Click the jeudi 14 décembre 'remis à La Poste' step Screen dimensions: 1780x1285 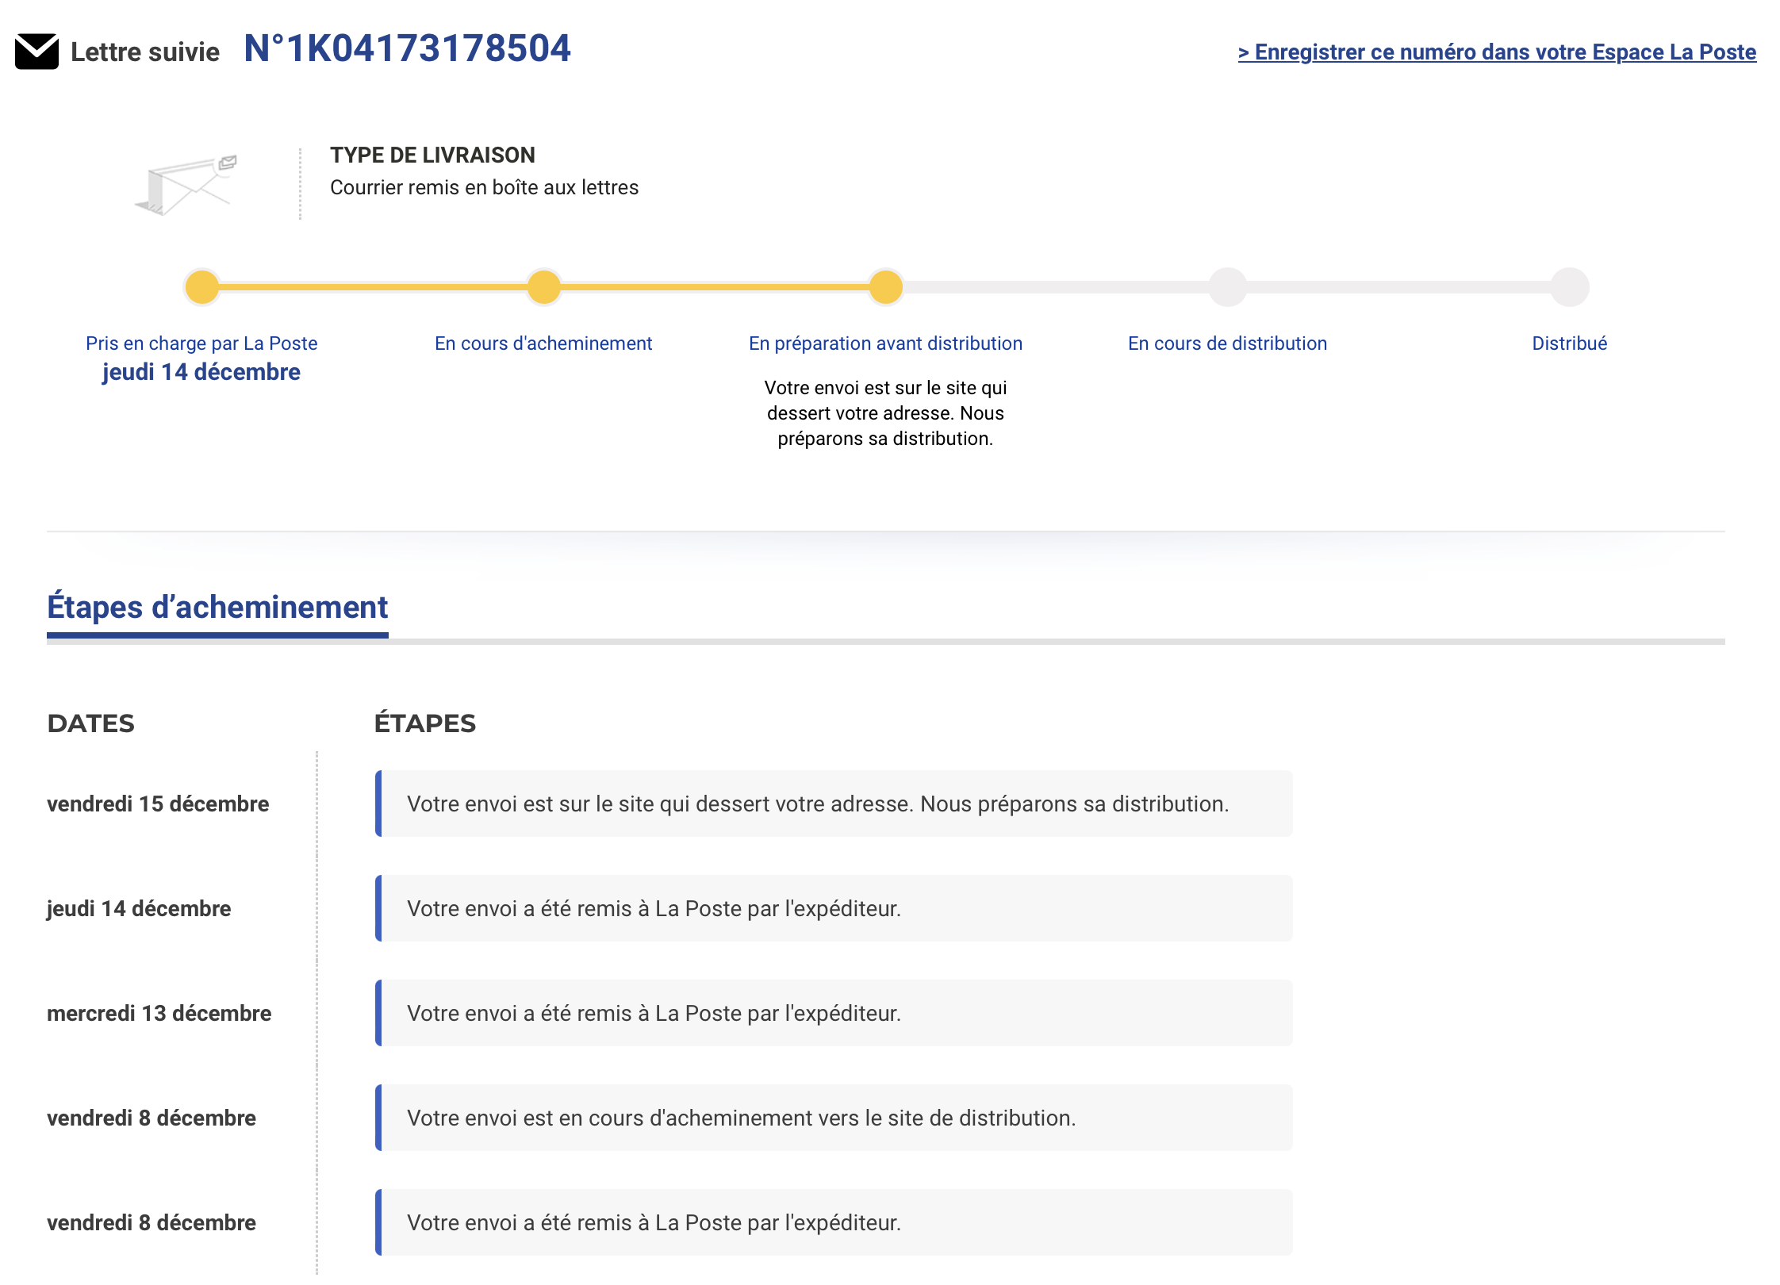(x=834, y=908)
